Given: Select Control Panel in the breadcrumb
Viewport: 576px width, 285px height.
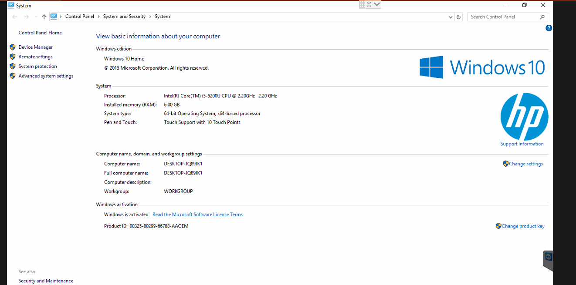Looking at the screenshot, I should pos(80,17).
